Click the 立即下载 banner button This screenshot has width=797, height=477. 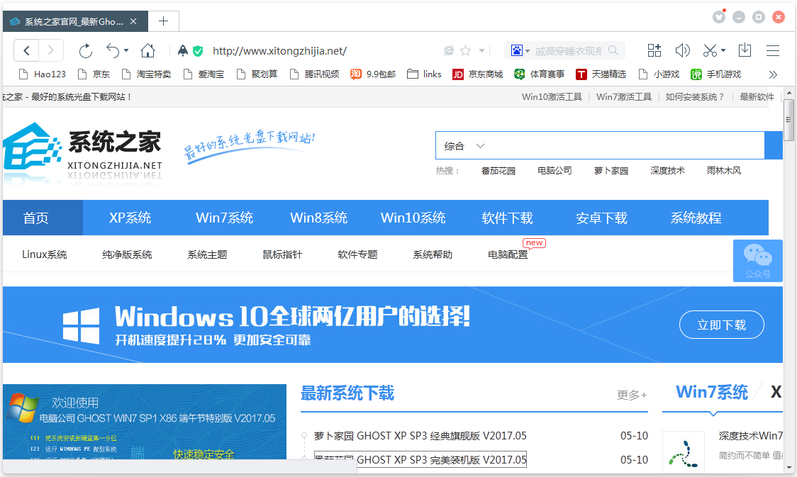[x=721, y=325]
